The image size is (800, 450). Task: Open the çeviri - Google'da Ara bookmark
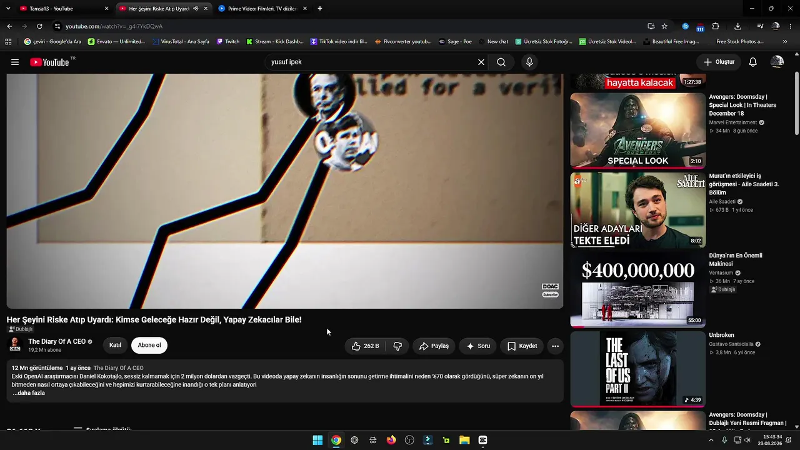[52, 42]
